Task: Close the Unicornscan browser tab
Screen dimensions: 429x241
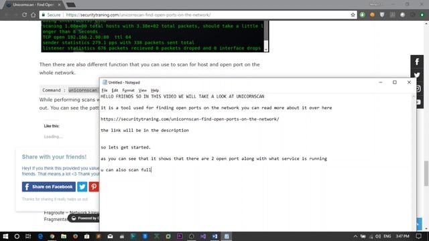Action: click(x=59, y=5)
